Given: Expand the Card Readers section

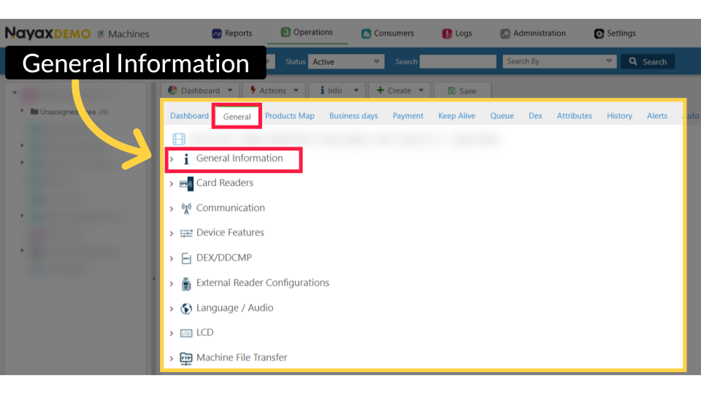Looking at the screenshot, I should [172, 184].
